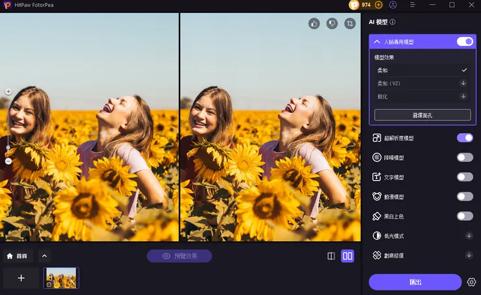Download the 低光模式 model arrow
The image size is (481, 295).
(469, 235)
